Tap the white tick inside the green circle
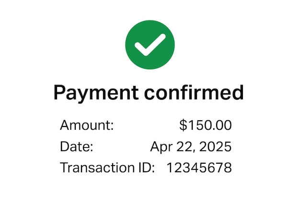The image size is (300, 199). coord(150,45)
